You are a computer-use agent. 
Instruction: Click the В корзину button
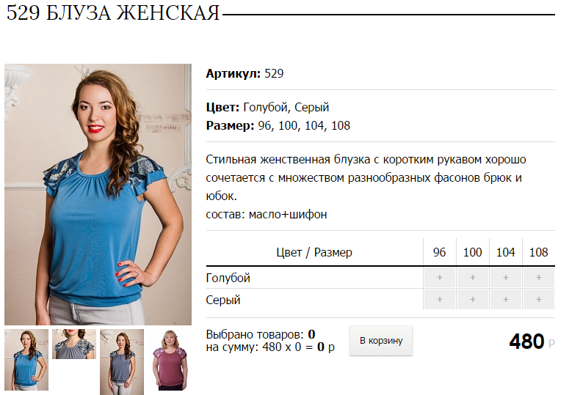coord(381,341)
